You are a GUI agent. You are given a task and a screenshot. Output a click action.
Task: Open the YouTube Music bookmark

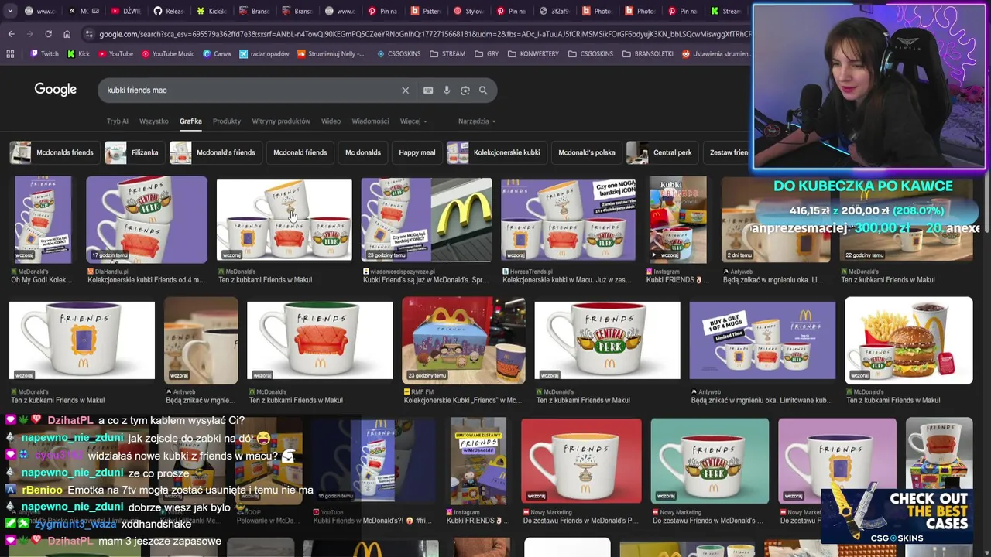pyautogui.click(x=167, y=54)
